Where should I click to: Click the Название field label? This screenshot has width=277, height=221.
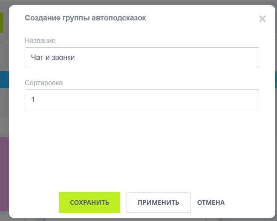pos(40,40)
